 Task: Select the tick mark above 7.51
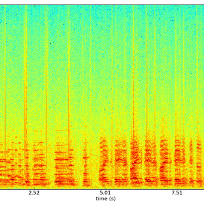click(177, 188)
